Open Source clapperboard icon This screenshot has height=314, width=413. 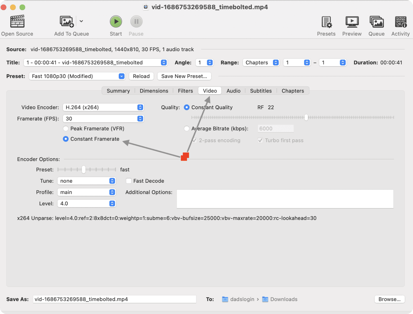pyautogui.click(x=17, y=22)
